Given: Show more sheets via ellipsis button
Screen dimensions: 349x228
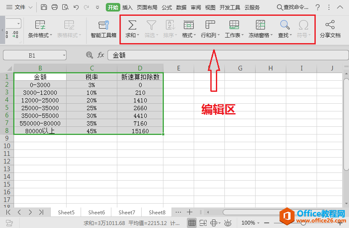Looking at the screenshot, I should [x=178, y=212].
